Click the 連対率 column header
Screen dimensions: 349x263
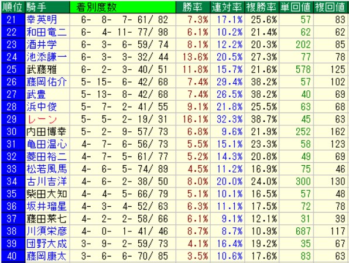point(227,8)
